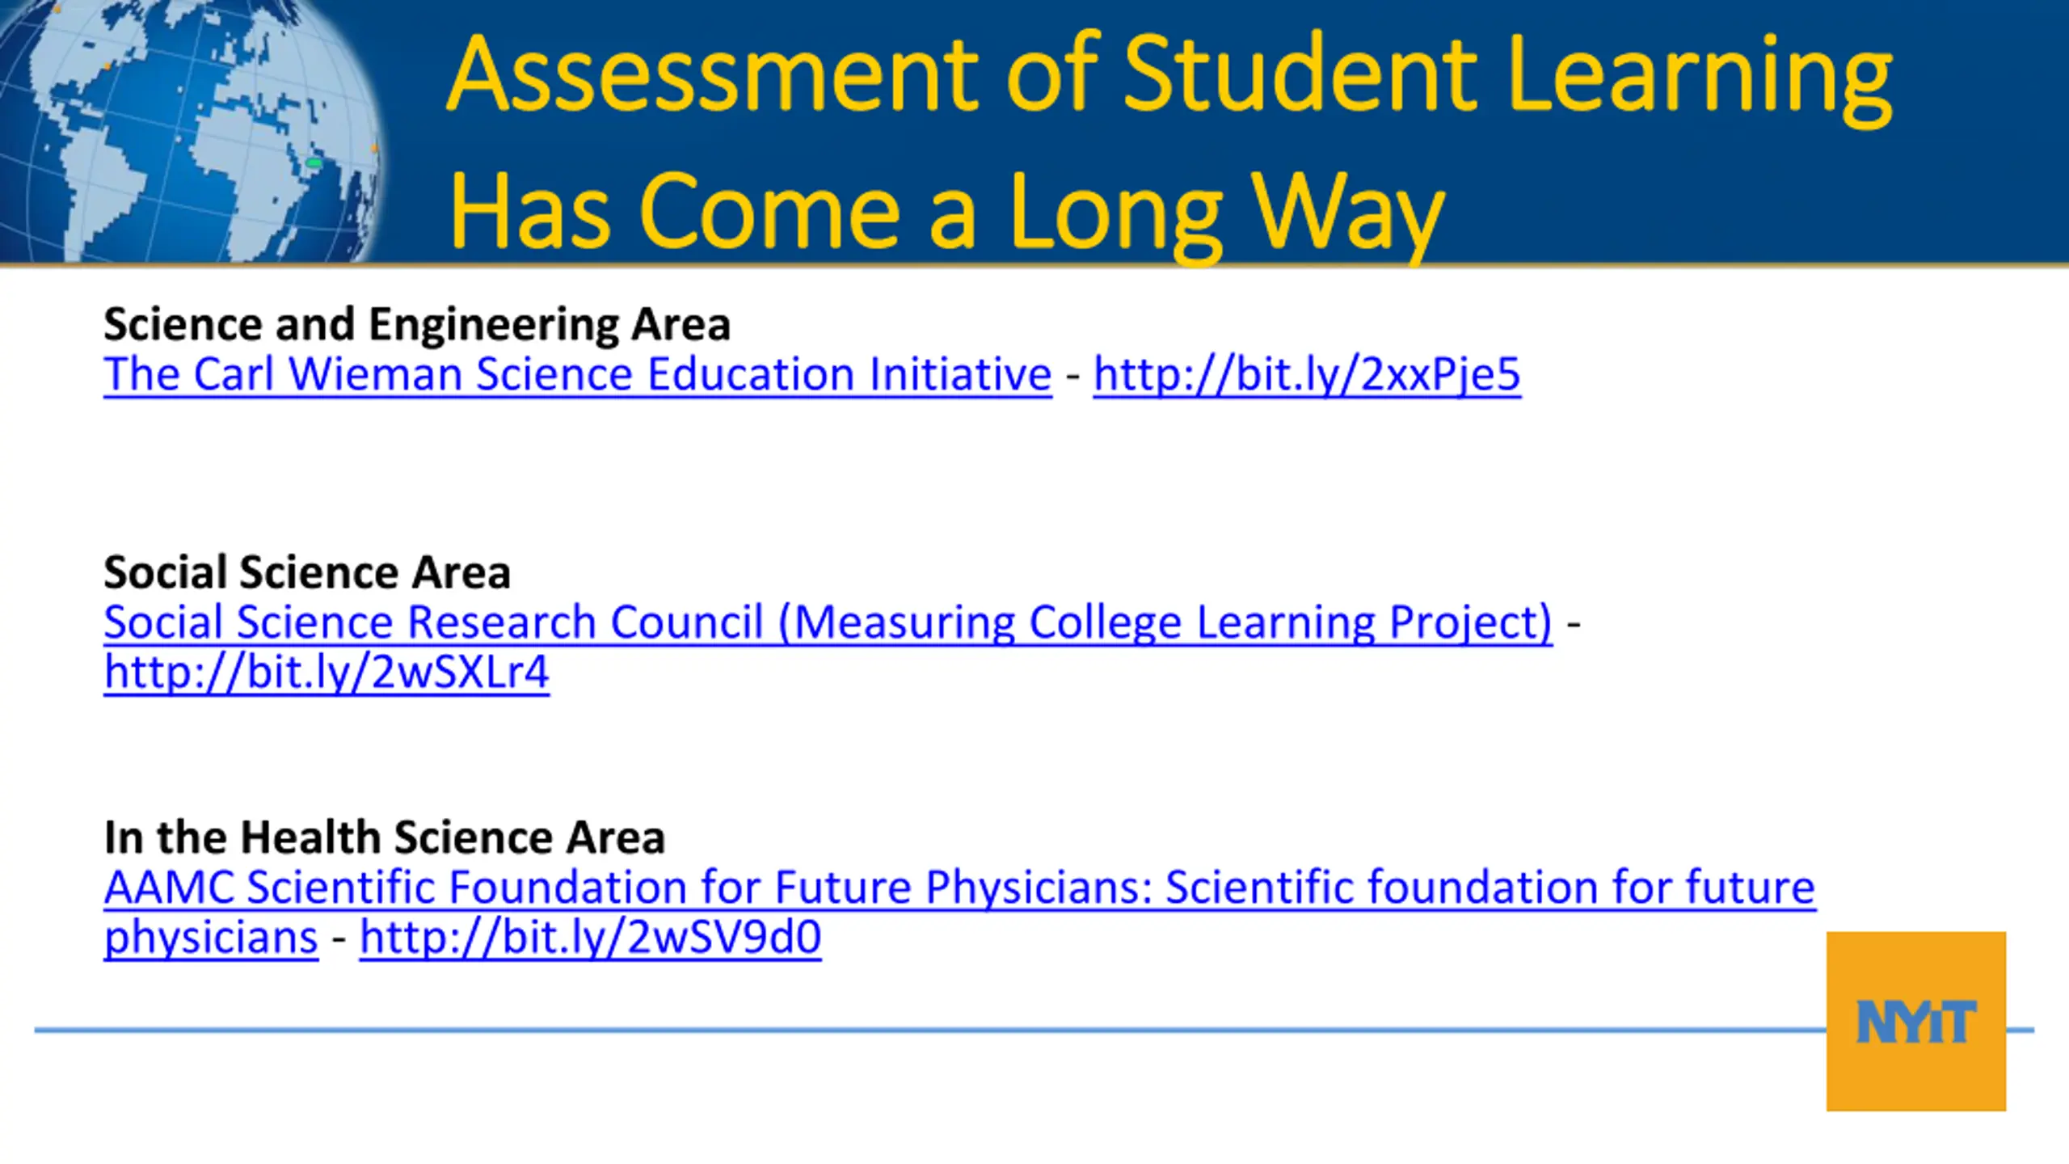
Task: Click the "Social Science Area" heading
Action: tap(307, 572)
